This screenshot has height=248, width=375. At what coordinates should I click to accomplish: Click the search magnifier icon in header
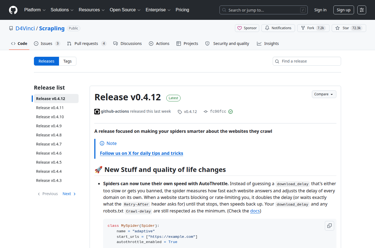pos(224,10)
